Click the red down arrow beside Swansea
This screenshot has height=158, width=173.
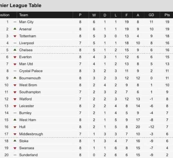15,148
